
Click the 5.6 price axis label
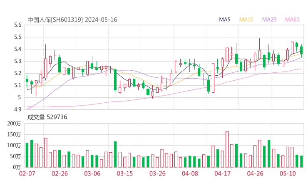click(17, 25)
